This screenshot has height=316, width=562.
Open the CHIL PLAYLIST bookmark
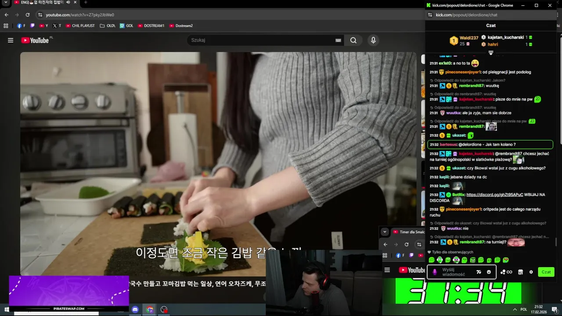(80, 25)
